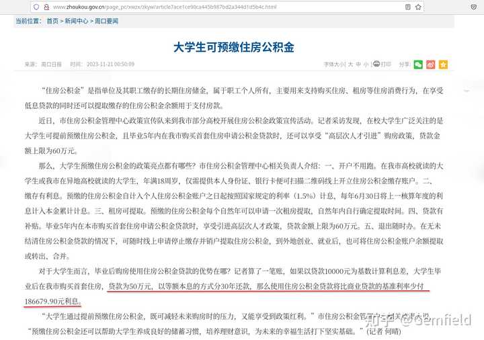
Task: Click the address bar URL field
Action: [227, 7]
